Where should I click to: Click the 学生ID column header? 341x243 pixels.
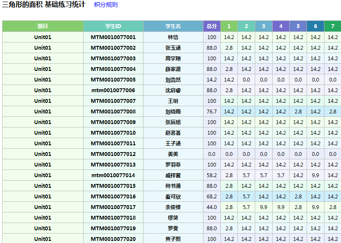click(113, 26)
